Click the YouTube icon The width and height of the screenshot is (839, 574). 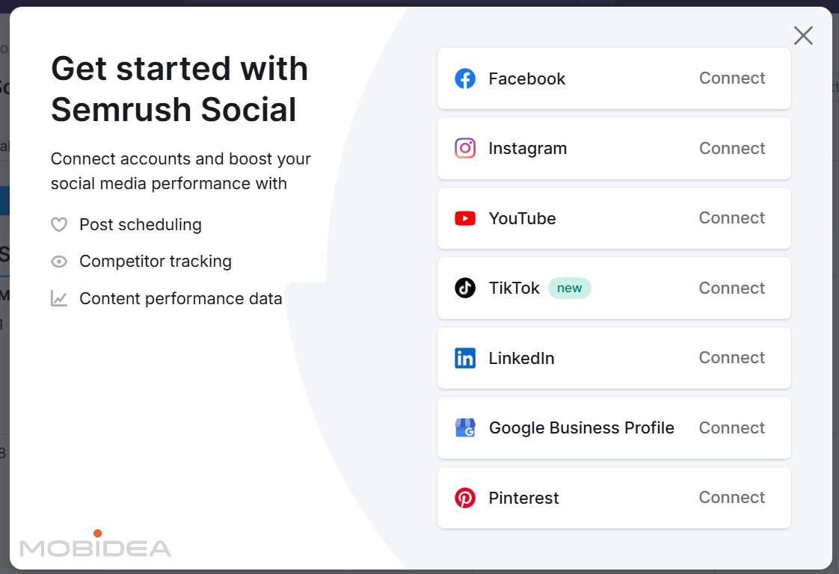pos(465,218)
